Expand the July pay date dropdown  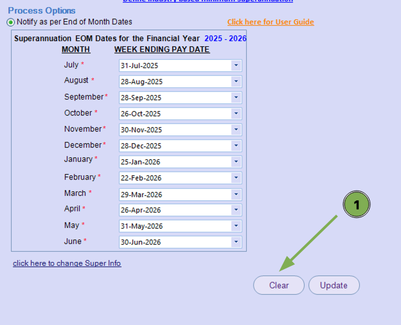pos(236,66)
